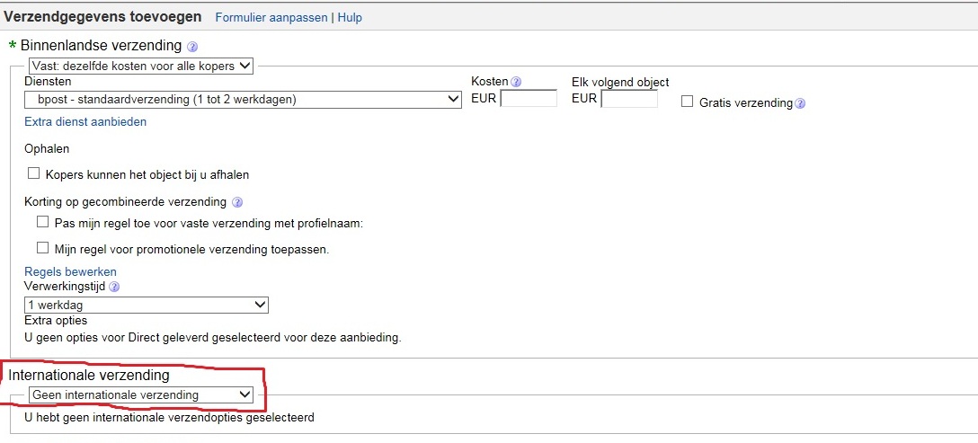Check 'Pas mijn regel toe voor vaste verzending'
978x443 pixels.
42,222
